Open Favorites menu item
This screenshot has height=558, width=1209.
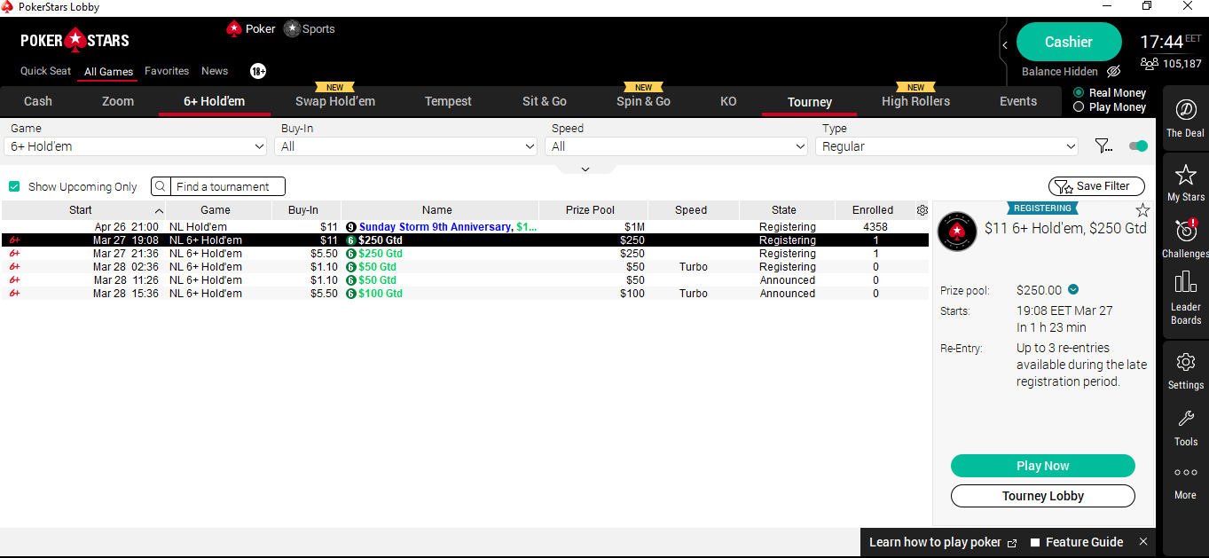tap(167, 71)
